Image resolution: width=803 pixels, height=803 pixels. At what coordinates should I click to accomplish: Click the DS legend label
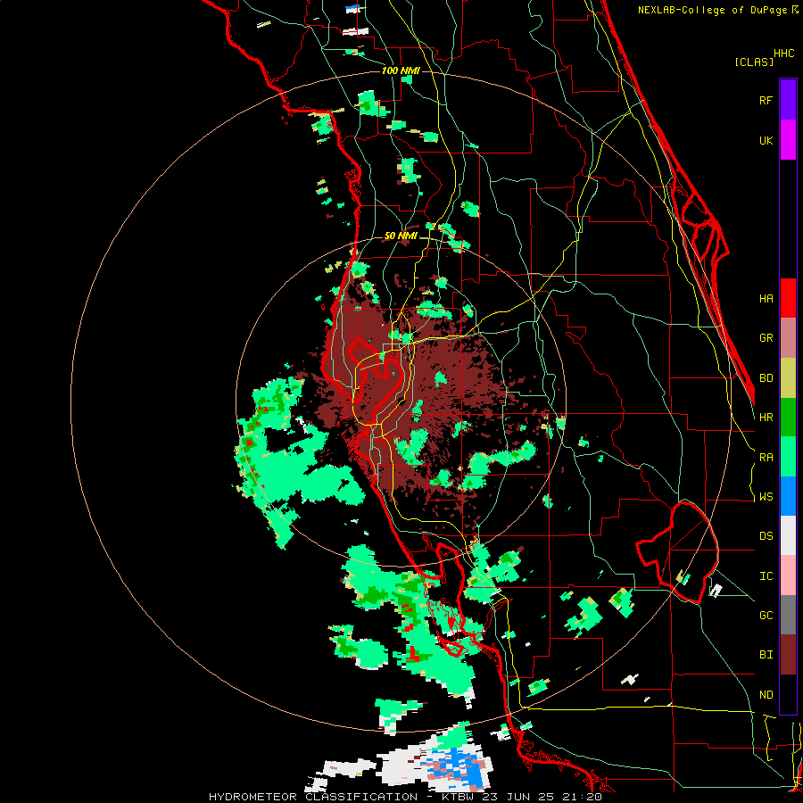(766, 536)
